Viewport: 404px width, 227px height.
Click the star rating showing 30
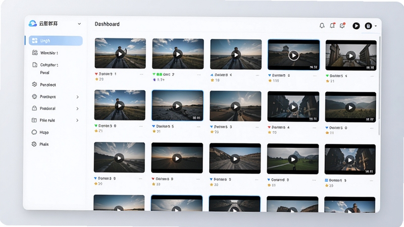click(214, 185)
